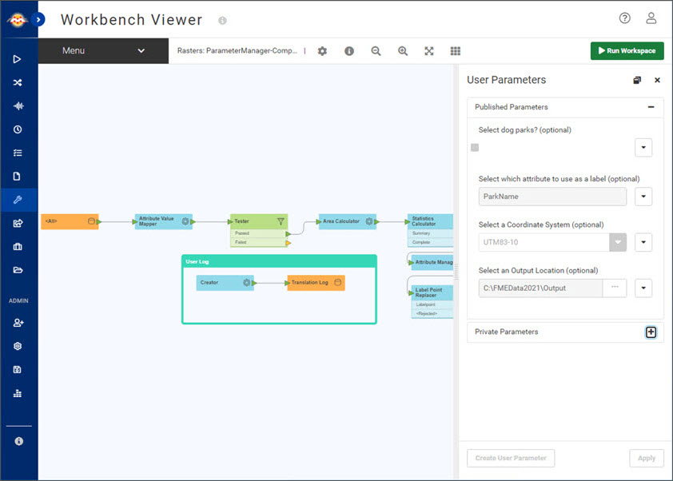Open the folder Resources icon in sidebar
Viewport: 673px width, 481px height.
tap(18, 270)
